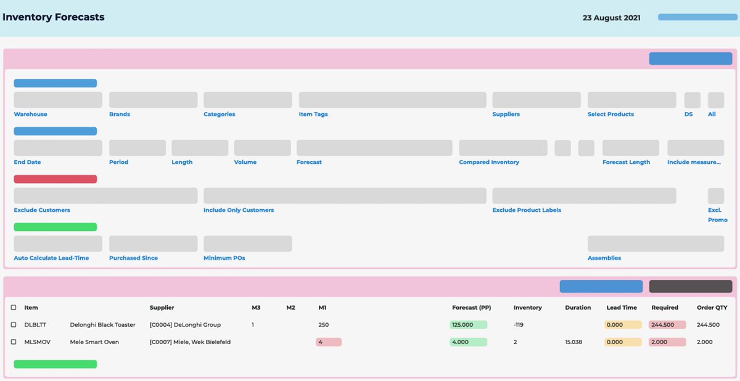Open the Warehouse filter field

point(58,100)
